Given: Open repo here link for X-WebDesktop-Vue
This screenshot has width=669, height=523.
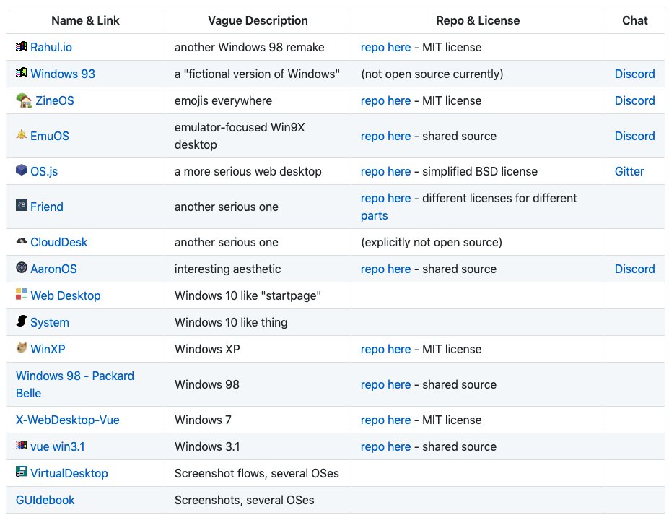Looking at the screenshot, I should [385, 420].
